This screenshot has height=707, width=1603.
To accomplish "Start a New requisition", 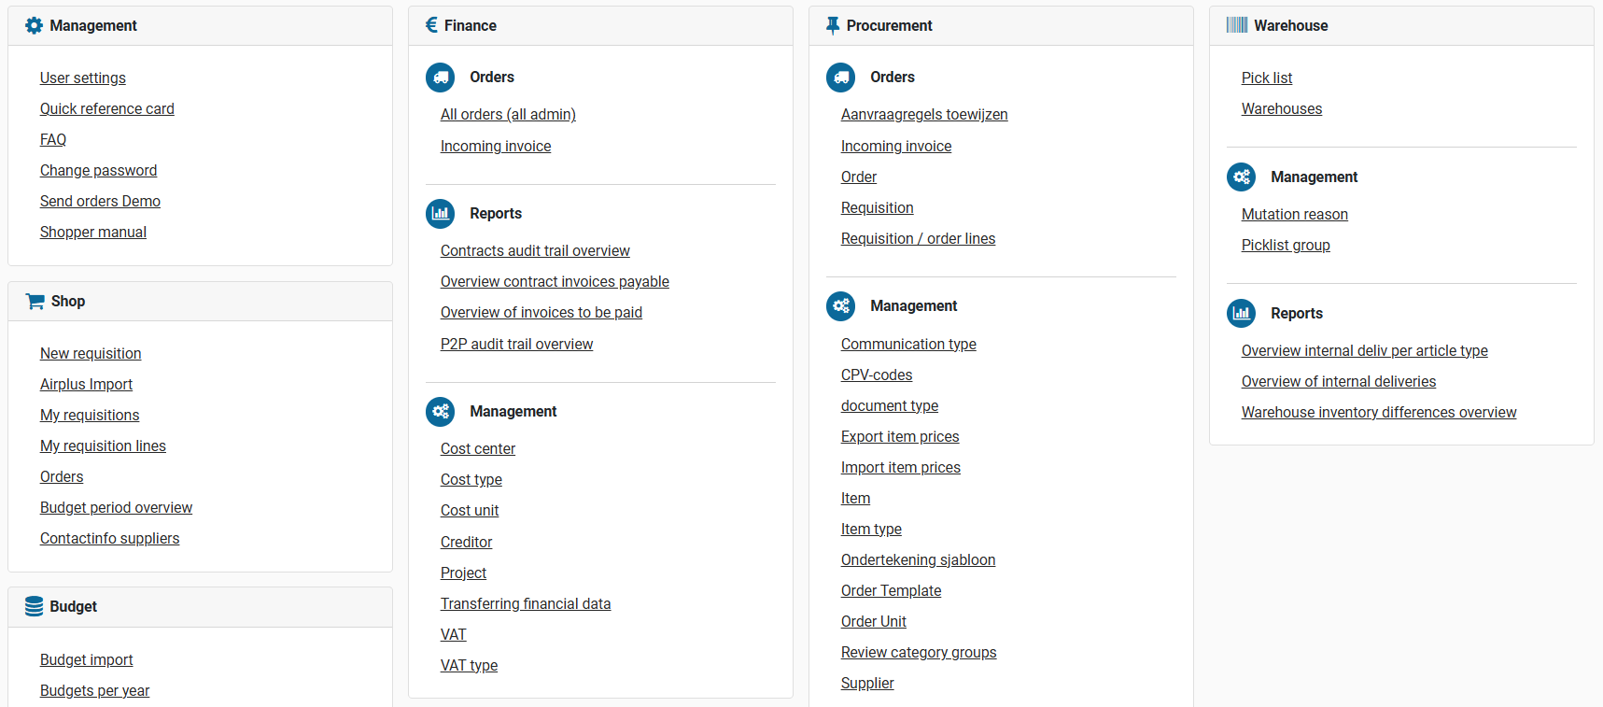I will tap(91, 354).
